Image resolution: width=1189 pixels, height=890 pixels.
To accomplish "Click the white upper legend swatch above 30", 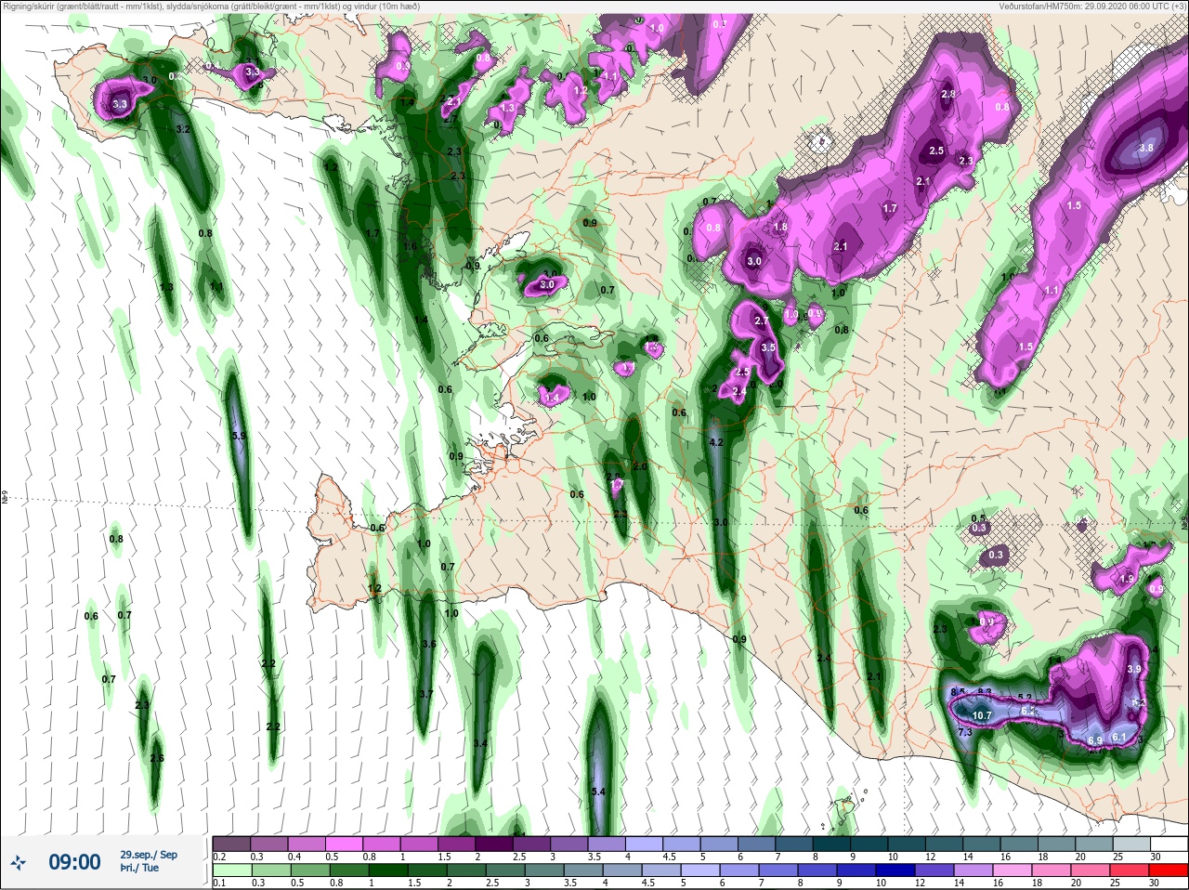I will (x=1168, y=844).
